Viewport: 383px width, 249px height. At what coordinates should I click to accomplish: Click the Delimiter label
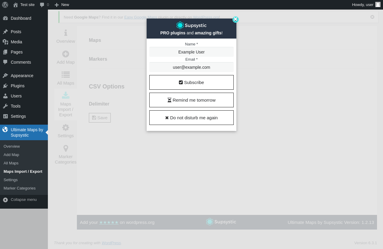(99, 104)
